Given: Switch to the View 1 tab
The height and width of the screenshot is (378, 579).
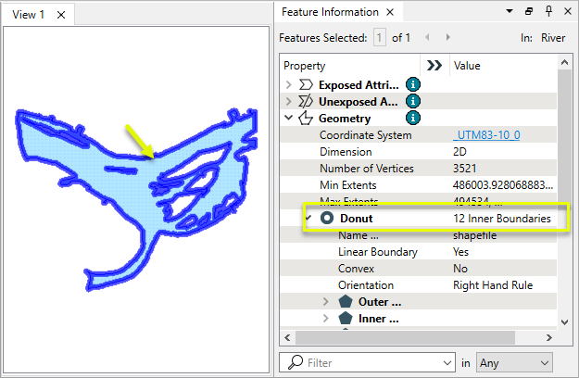Looking at the screenshot, I should [28, 16].
